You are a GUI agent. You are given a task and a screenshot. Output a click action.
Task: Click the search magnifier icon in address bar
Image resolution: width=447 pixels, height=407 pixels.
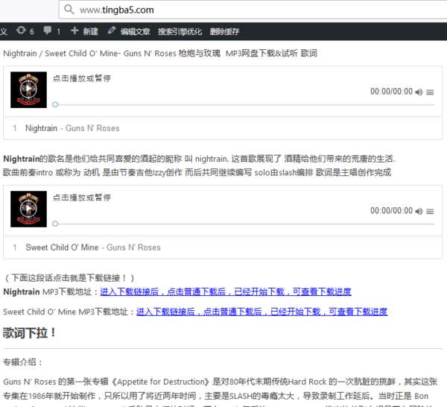tap(69, 10)
